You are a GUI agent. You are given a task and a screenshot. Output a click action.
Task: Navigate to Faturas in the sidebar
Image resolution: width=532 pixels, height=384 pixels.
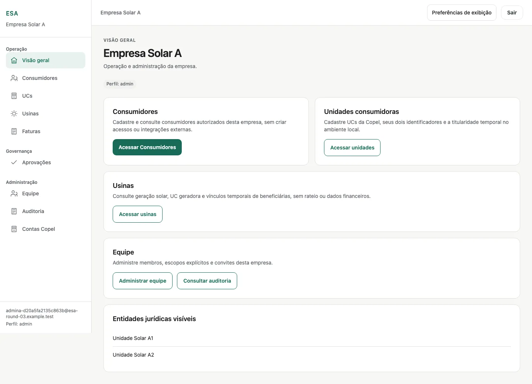pyautogui.click(x=45, y=131)
